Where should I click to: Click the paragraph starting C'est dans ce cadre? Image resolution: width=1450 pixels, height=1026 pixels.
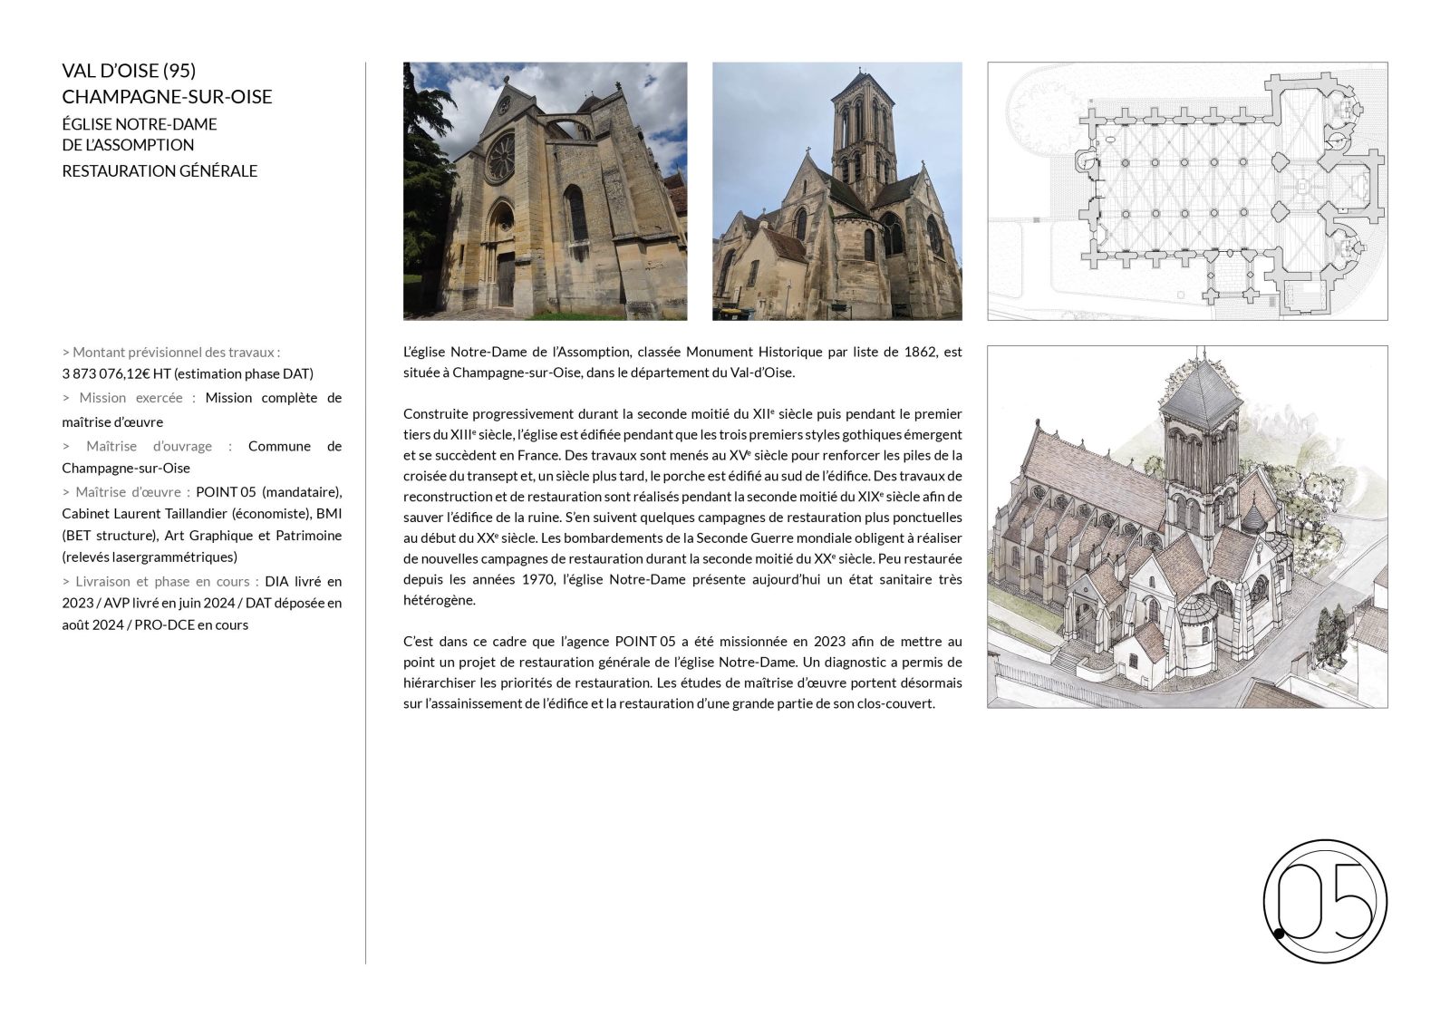[682, 673]
